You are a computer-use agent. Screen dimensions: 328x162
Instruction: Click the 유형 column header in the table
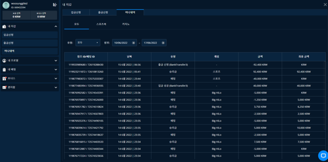point(173,57)
